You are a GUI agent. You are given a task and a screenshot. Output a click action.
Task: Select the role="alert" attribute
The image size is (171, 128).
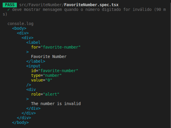(45, 94)
